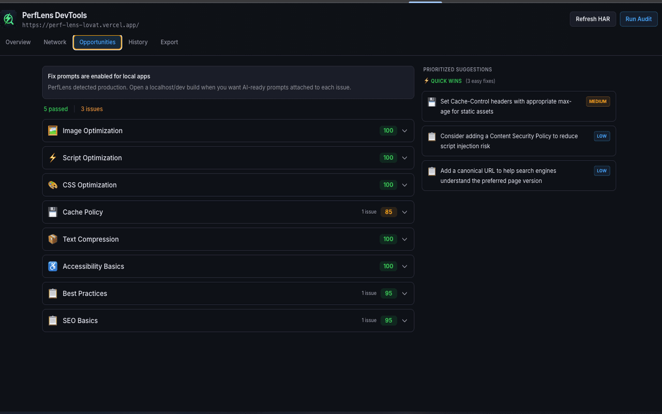
Task: Expand the Text Compression chevron
Action: (404, 239)
